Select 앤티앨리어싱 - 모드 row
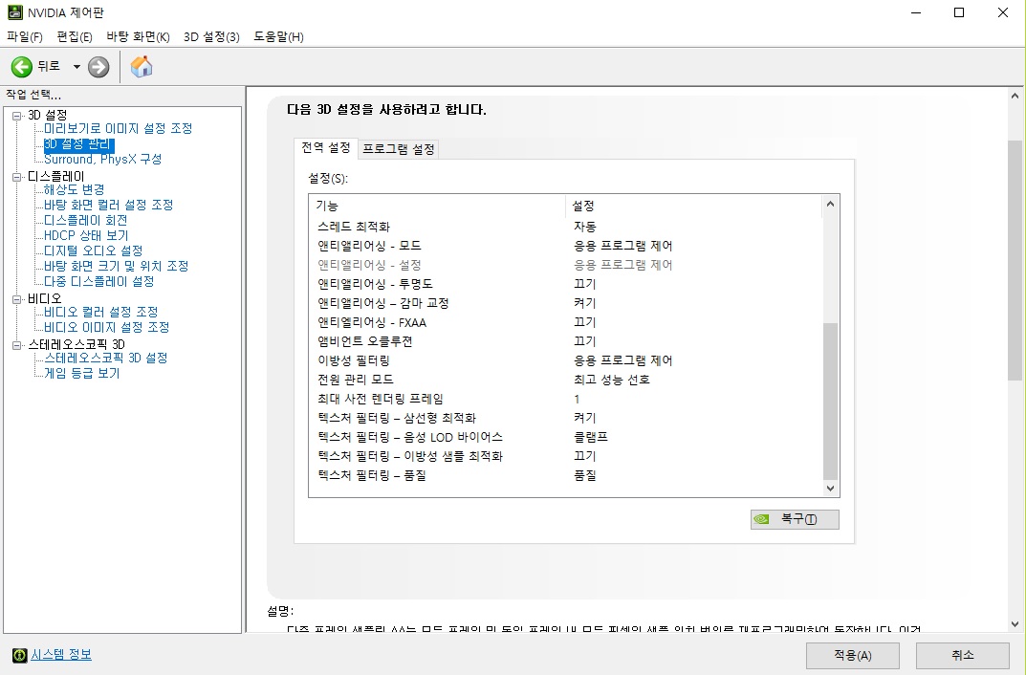Image resolution: width=1026 pixels, height=675 pixels. (565, 246)
